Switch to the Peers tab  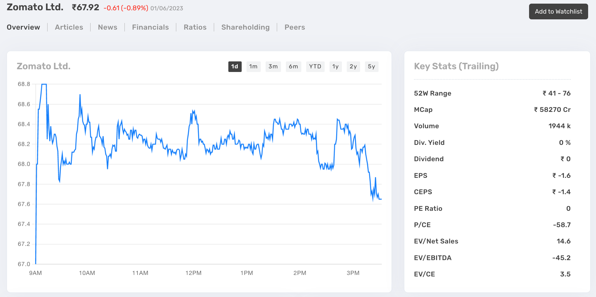tap(295, 27)
